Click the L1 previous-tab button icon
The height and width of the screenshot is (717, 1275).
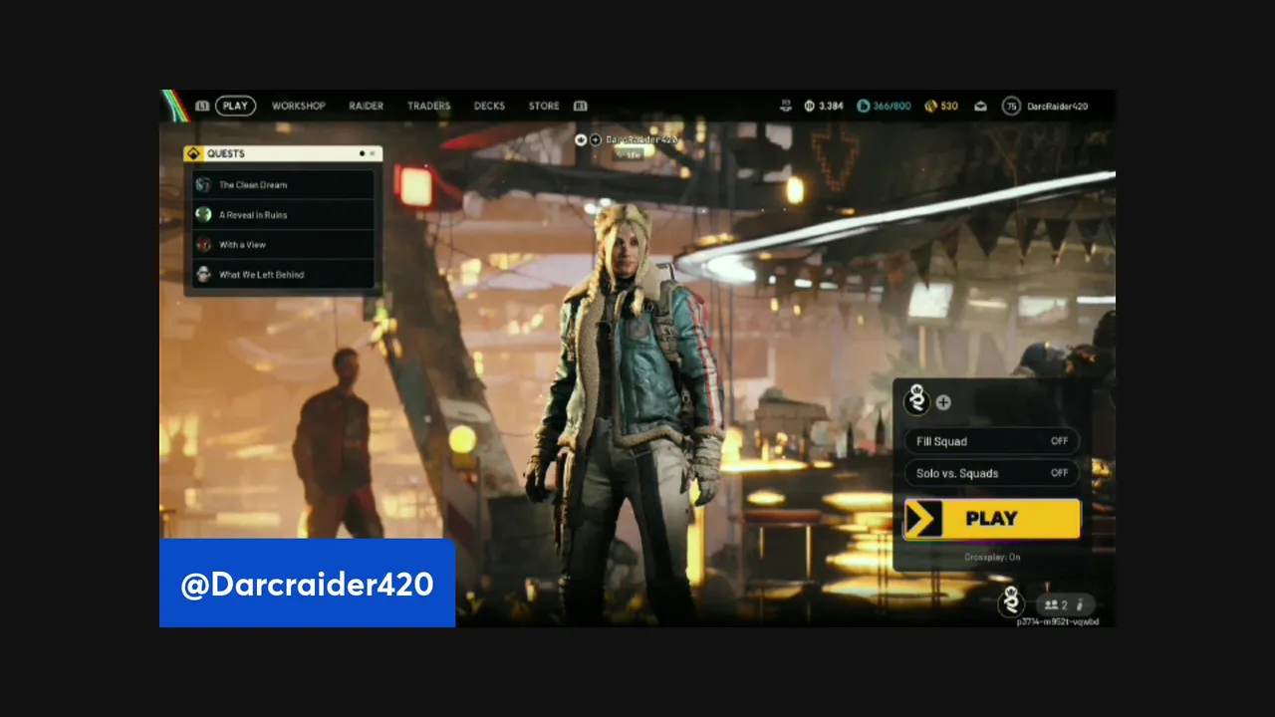point(202,106)
